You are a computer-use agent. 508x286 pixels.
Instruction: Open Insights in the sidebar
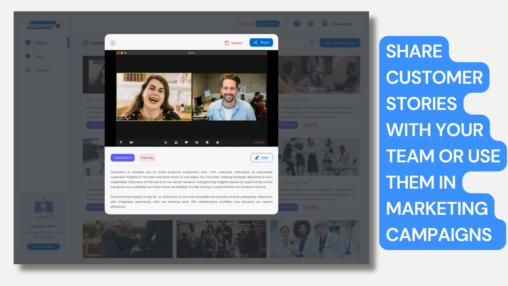coord(42,70)
